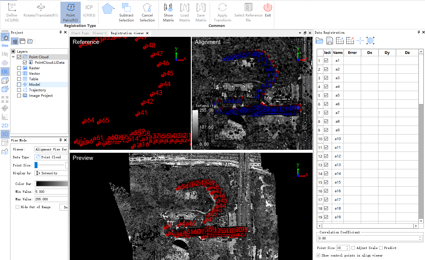The height and width of the screenshot is (260, 425).
Task: Open the Correlation Coefficient dropdown
Action: [420, 238]
